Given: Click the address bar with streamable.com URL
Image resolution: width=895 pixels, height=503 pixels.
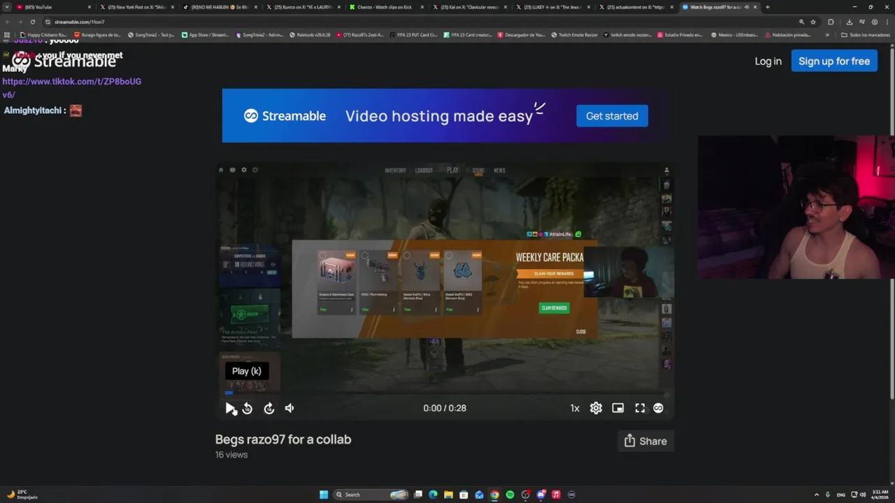Looking at the screenshot, I should [x=420, y=22].
